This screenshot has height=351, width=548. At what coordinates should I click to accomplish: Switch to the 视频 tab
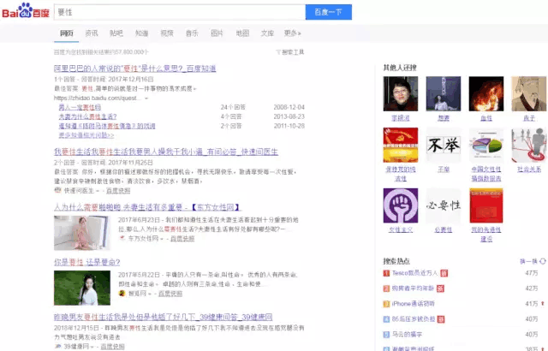pos(166,33)
